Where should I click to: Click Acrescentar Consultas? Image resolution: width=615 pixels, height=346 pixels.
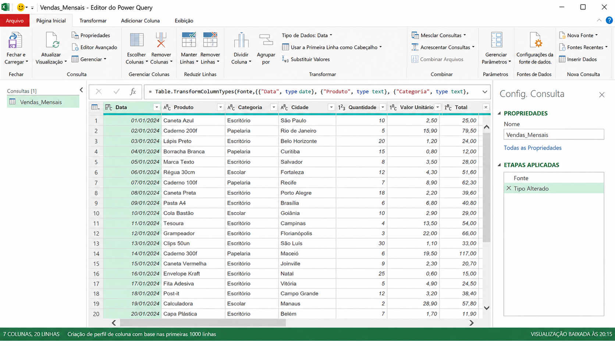click(443, 47)
